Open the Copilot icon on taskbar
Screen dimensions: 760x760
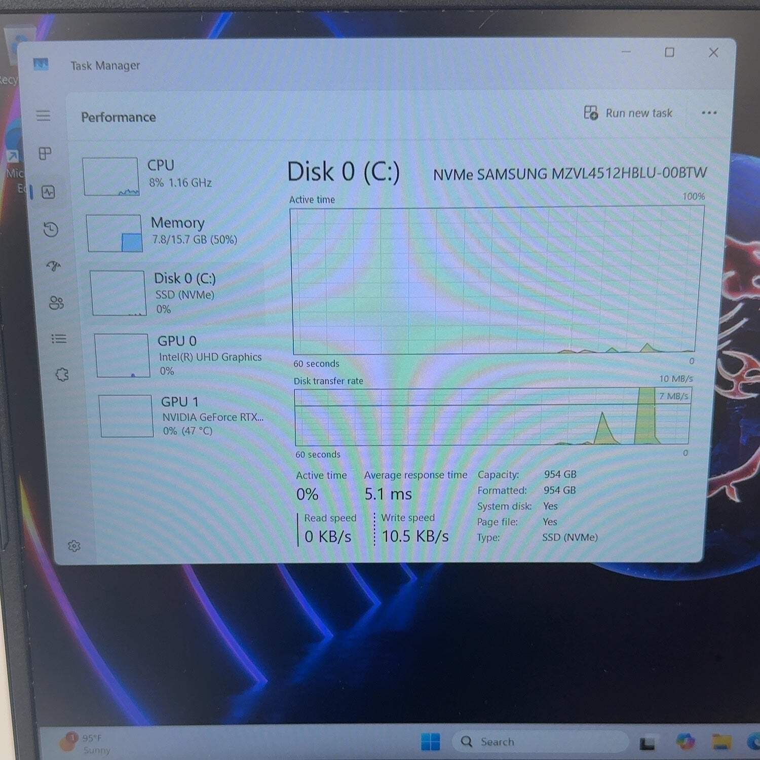[685, 741]
